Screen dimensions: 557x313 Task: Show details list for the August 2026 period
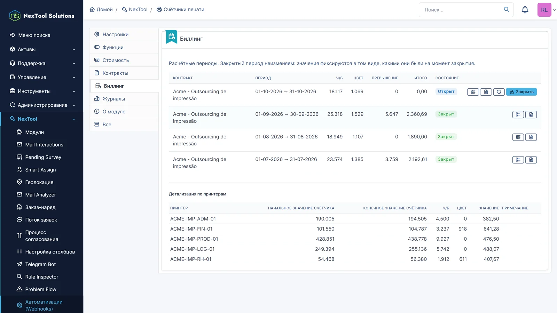pyautogui.click(x=518, y=137)
